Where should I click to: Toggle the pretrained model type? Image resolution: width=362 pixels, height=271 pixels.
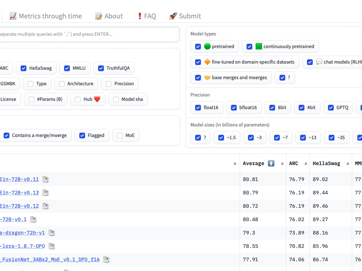coord(198,47)
